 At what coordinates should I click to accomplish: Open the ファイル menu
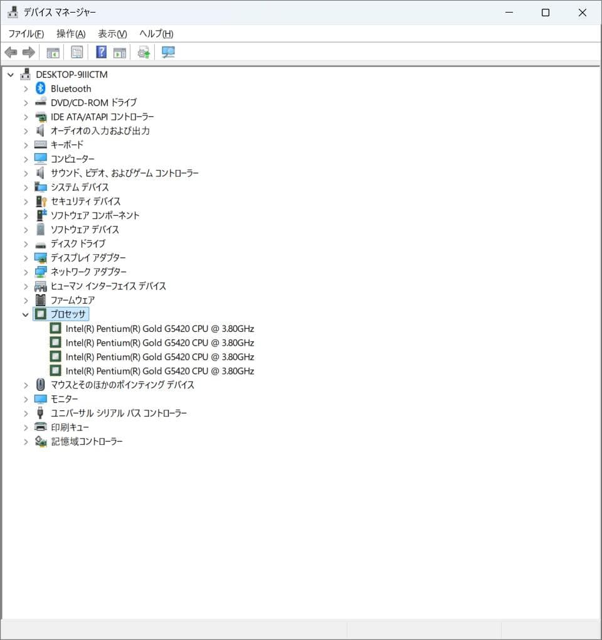click(25, 33)
